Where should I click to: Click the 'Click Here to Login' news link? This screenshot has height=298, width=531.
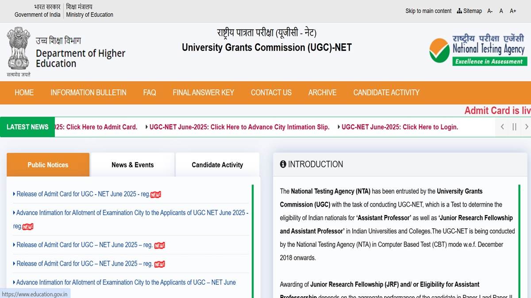pyautogui.click(x=400, y=127)
